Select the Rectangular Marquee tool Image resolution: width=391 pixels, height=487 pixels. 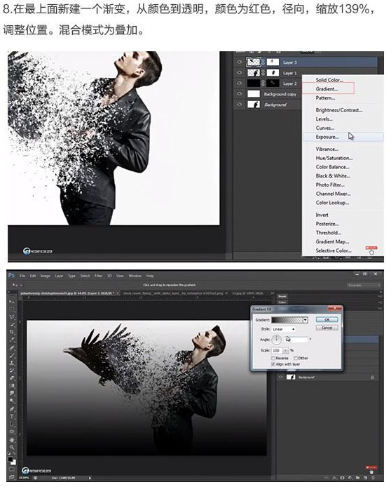(x=11, y=309)
